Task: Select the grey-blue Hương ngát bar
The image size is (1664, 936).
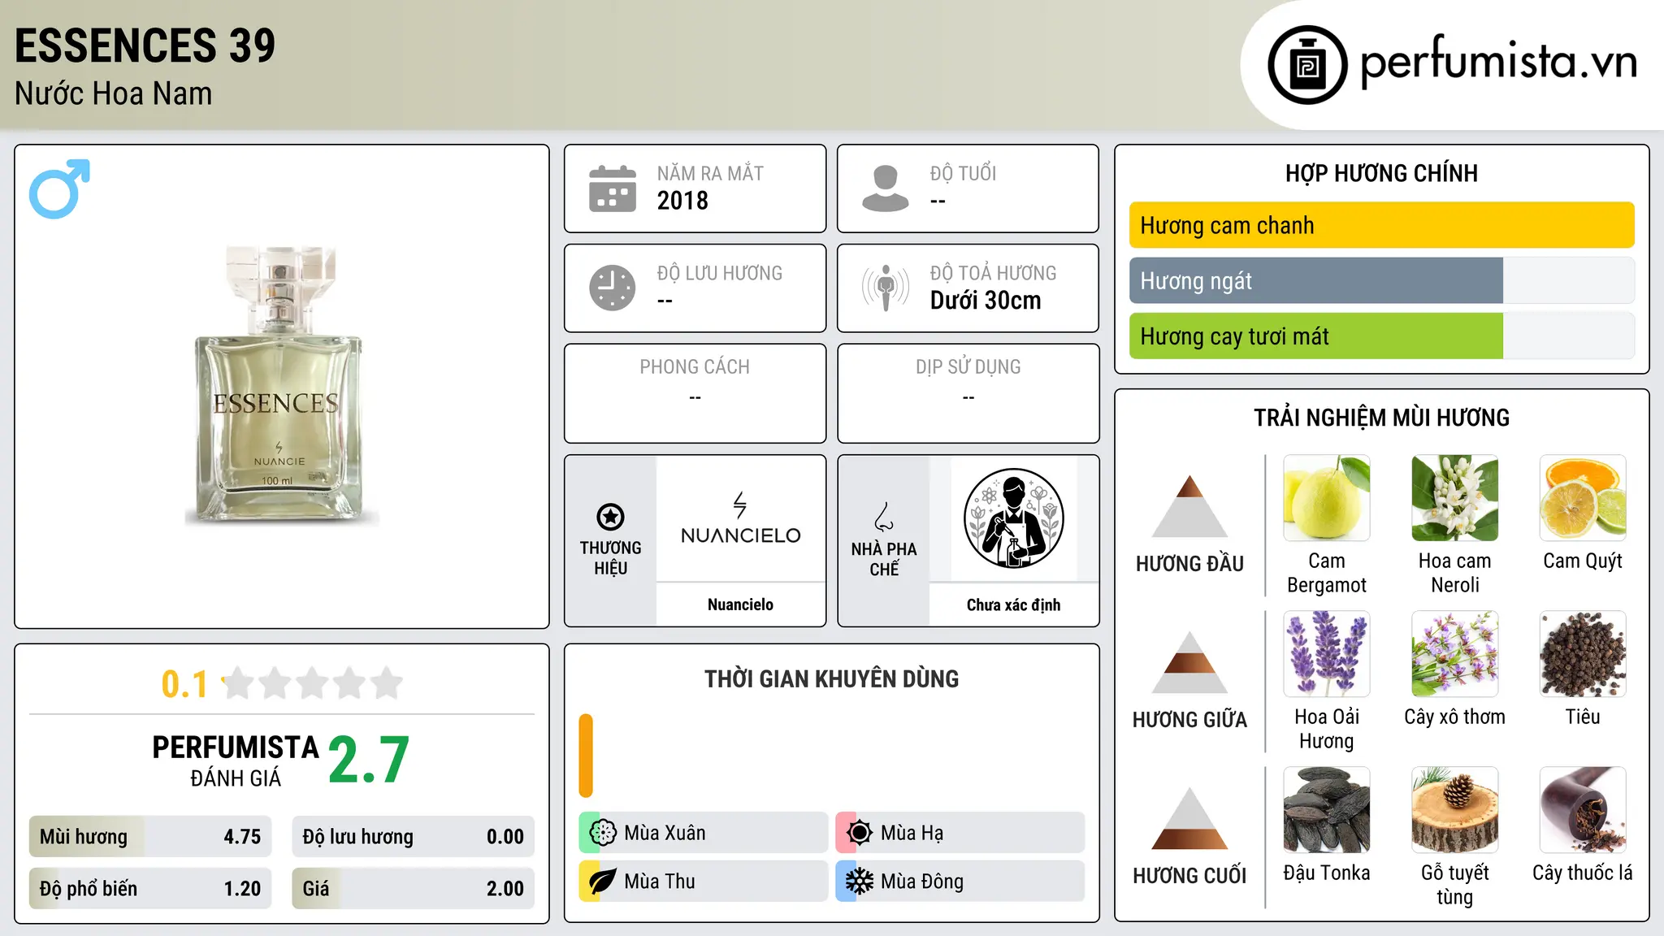Action: [x=1381, y=280]
